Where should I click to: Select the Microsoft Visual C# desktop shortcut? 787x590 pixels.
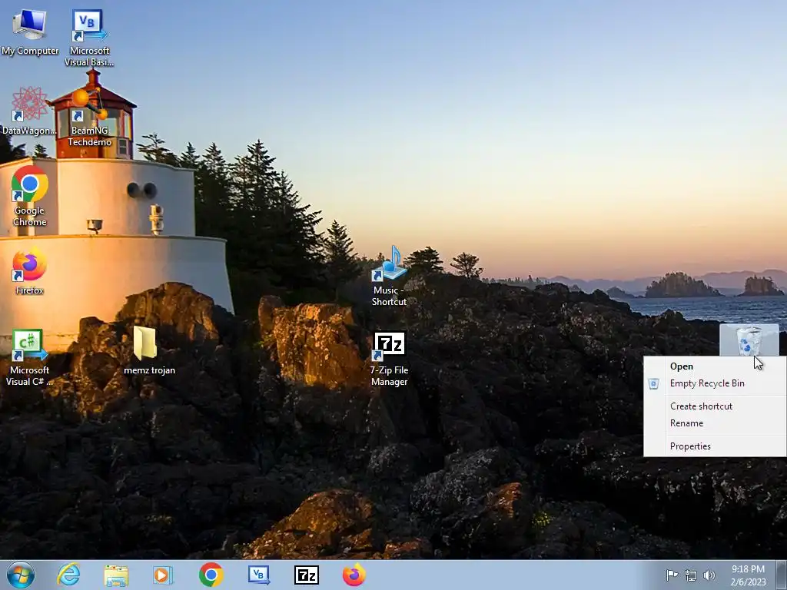click(29, 357)
